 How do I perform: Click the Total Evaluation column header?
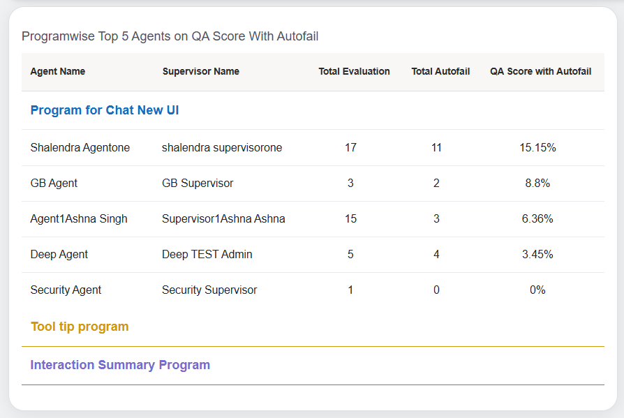pyautogui.click(x=354, y=71)
